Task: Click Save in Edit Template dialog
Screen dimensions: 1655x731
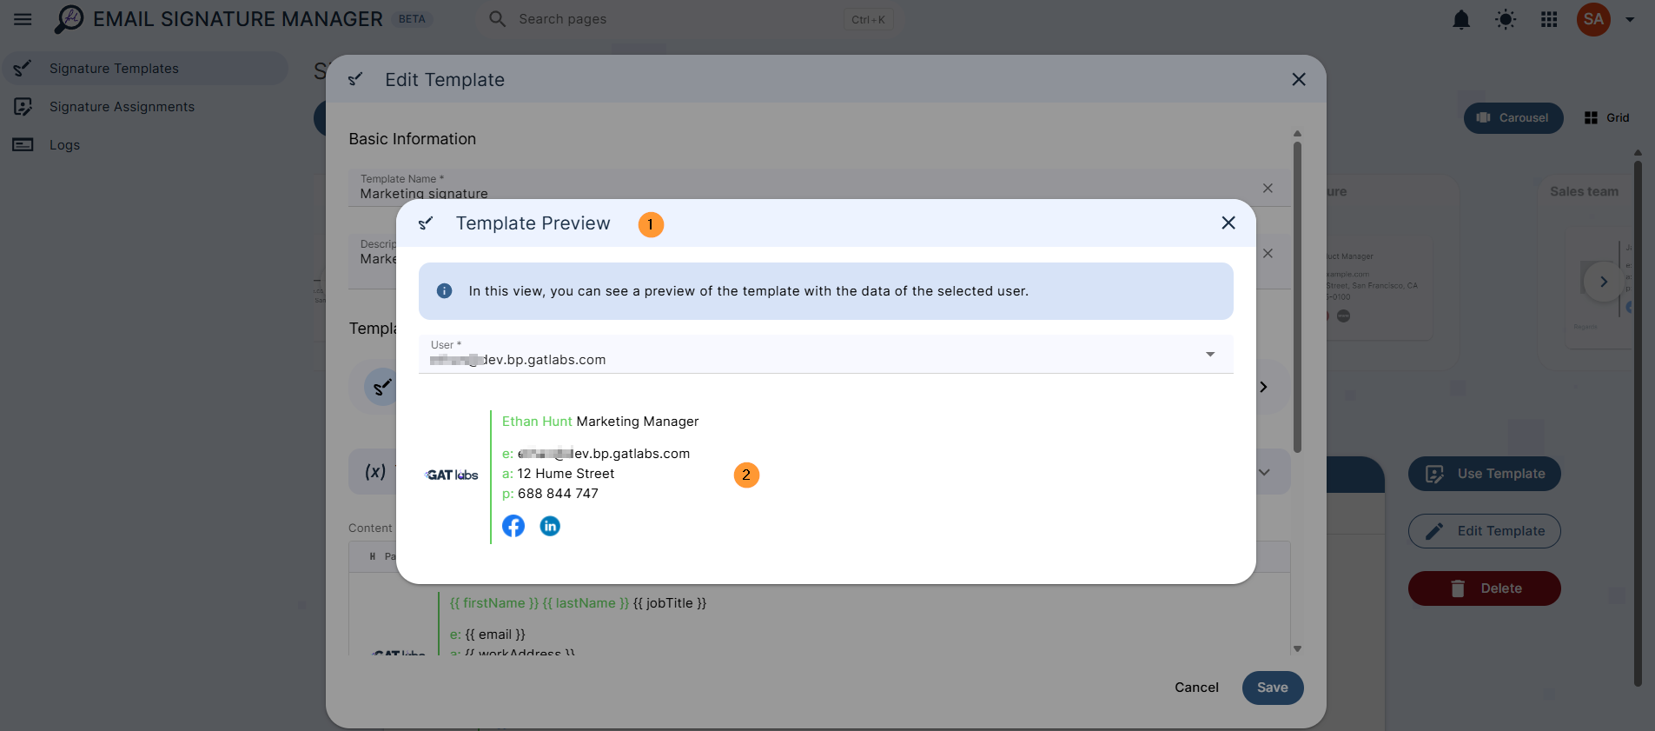Action: tap(1273, 688)
